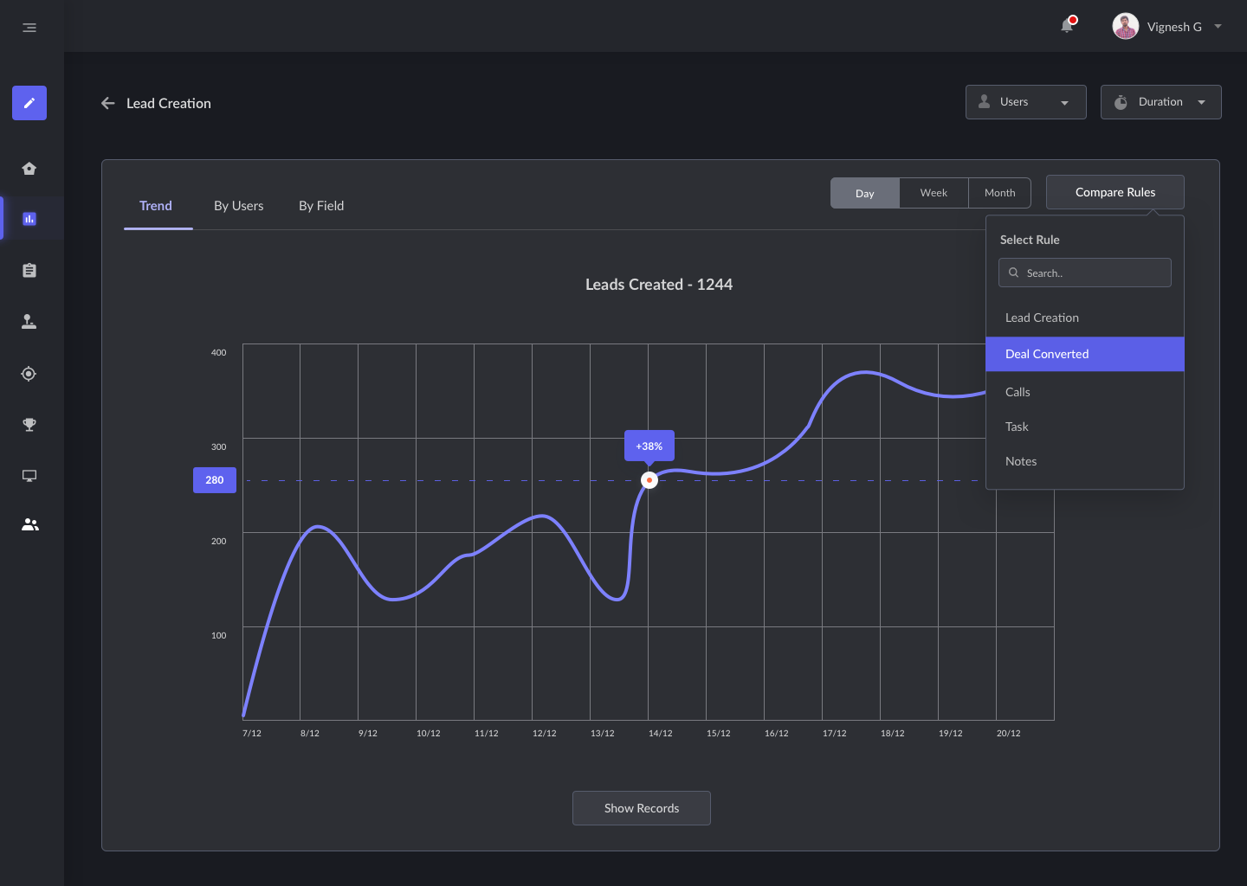
Task: Click the Show Records button
Action: pos(642,808)
